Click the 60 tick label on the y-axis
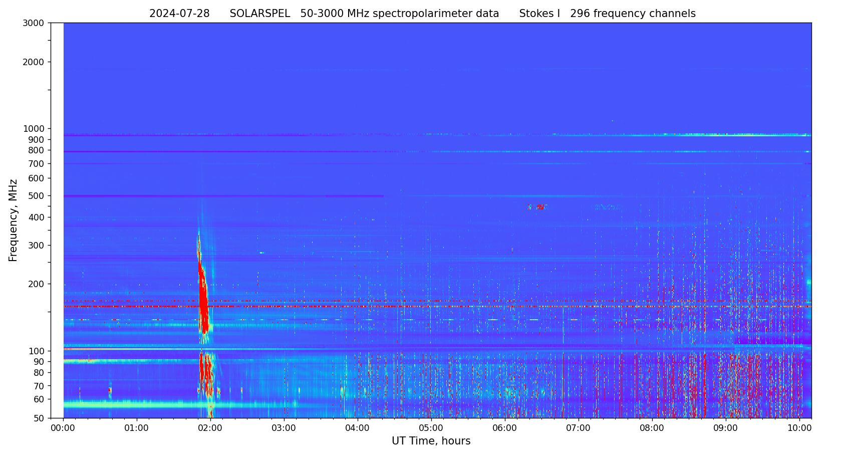 (x=39, y=399)
